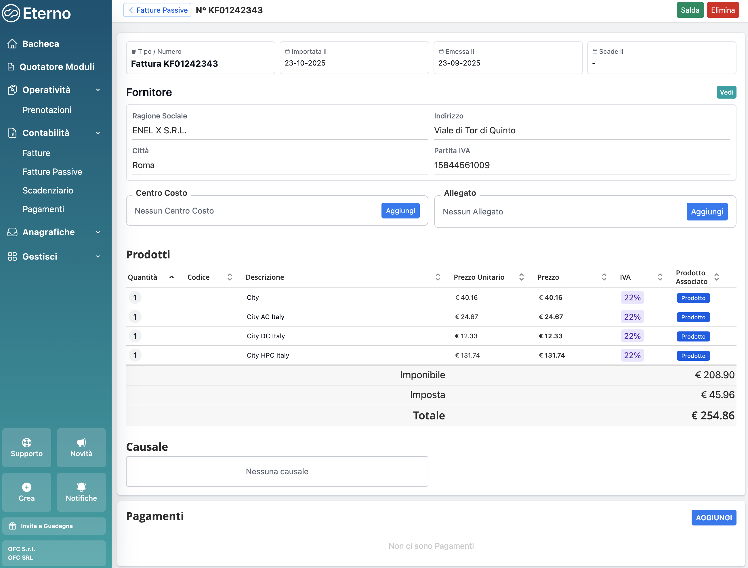Image resolution: width=748 pixels, height=568 pixels.
Task: Collapse the Contabilità sidebar section
Action: coord(98,133)
